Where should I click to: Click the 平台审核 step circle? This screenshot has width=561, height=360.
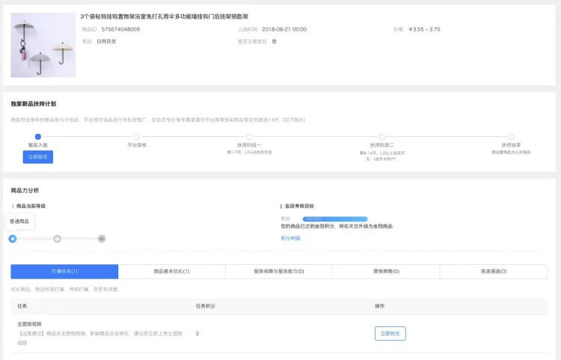(x=137, y=136)
